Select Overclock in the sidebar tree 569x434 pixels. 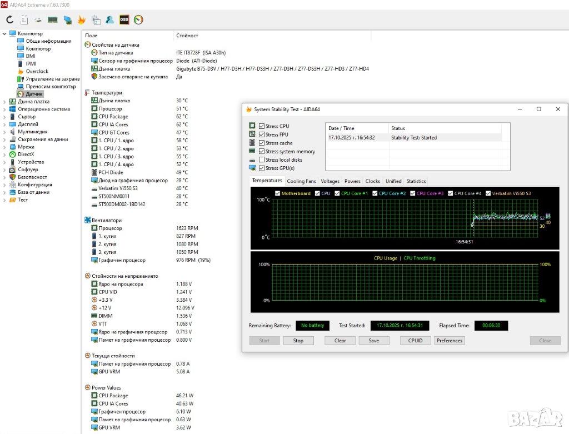tap(37, 71)
